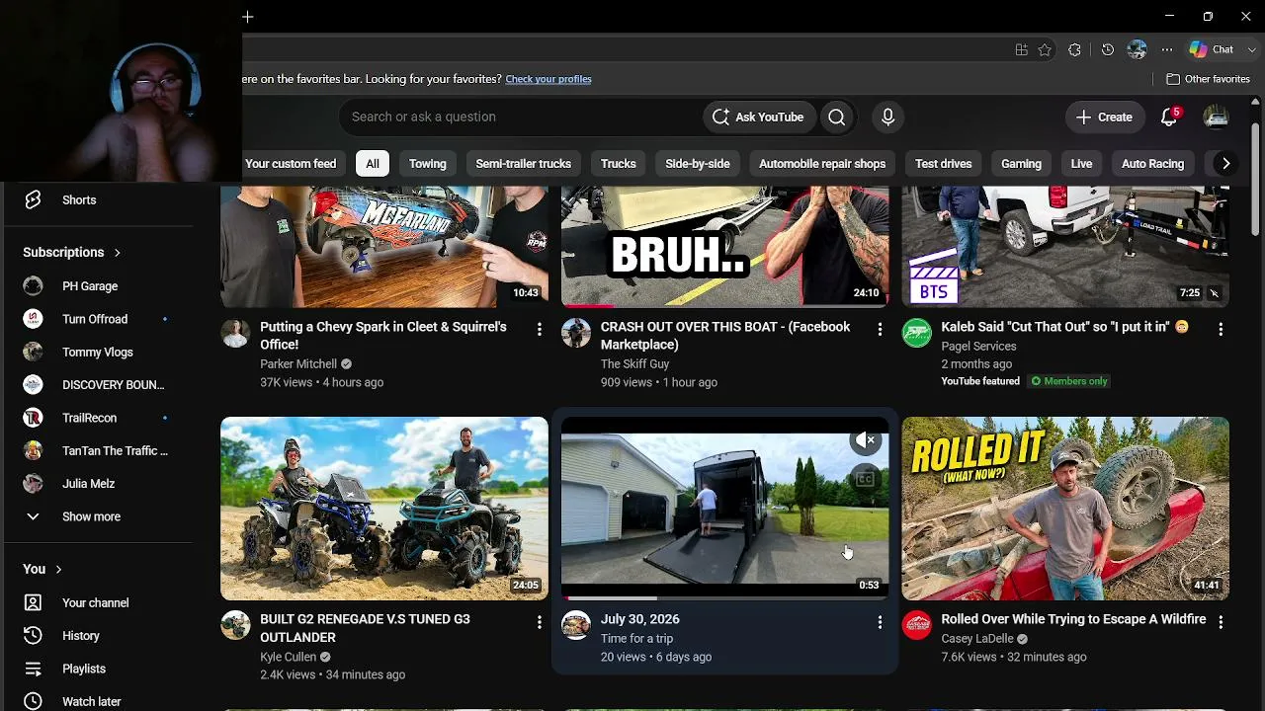Open Tommy Vlogs subscription

pos(98,353)
